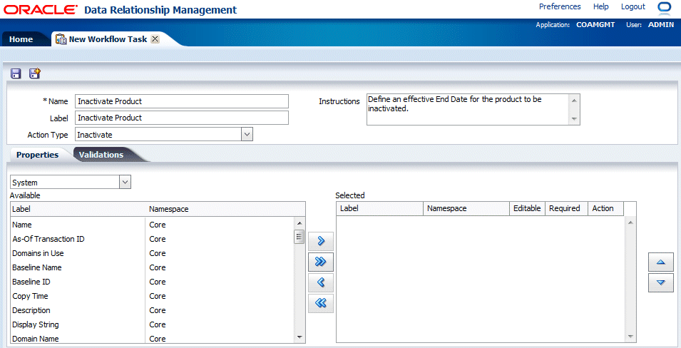
Task: Click the Oracle ring logo icon
Action: coord(664,7)
